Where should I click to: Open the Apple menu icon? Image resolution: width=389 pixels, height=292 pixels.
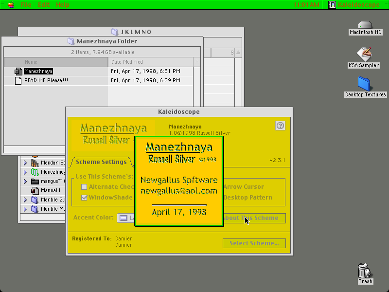pyautogui.click(x=11, y=5)
